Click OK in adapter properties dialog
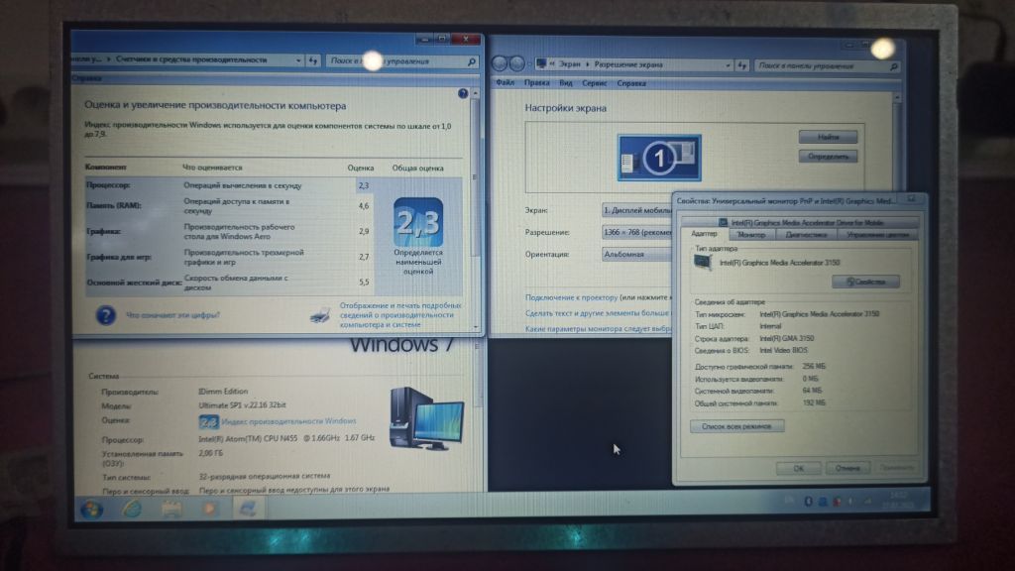Screen dimensions: 1015x571 point(798,468)
